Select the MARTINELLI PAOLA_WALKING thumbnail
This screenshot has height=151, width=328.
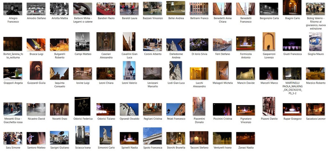pyautogui.click(x=292, y=73)
